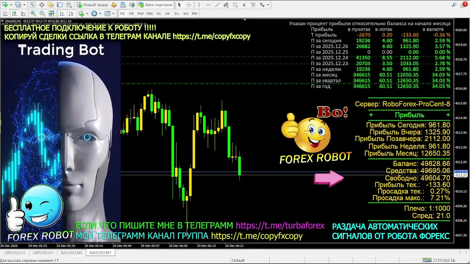Select the XAUUSD,M1 chart tab
Viewport: 470px width, 264px height.
tap(101, 253)
